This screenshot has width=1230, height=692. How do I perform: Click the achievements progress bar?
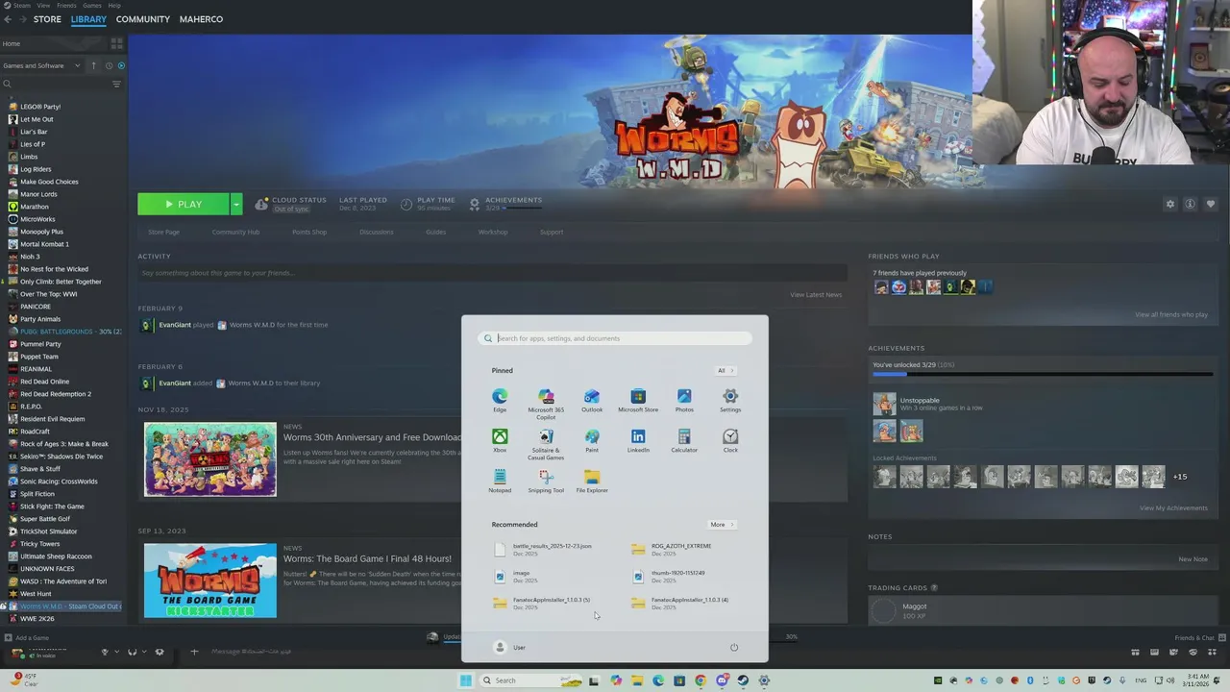point(1042,374)
